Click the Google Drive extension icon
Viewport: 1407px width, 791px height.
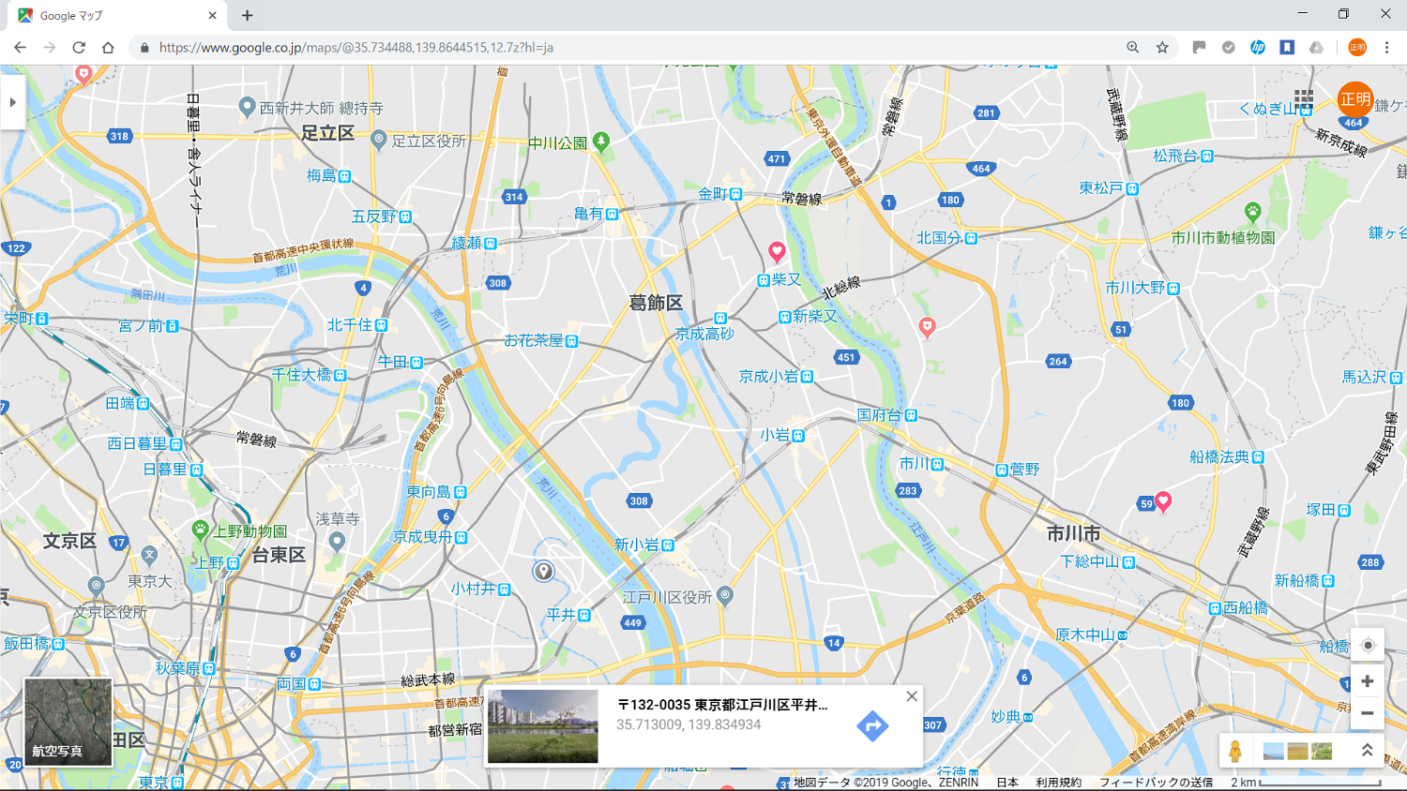[x=1316, y=47]
